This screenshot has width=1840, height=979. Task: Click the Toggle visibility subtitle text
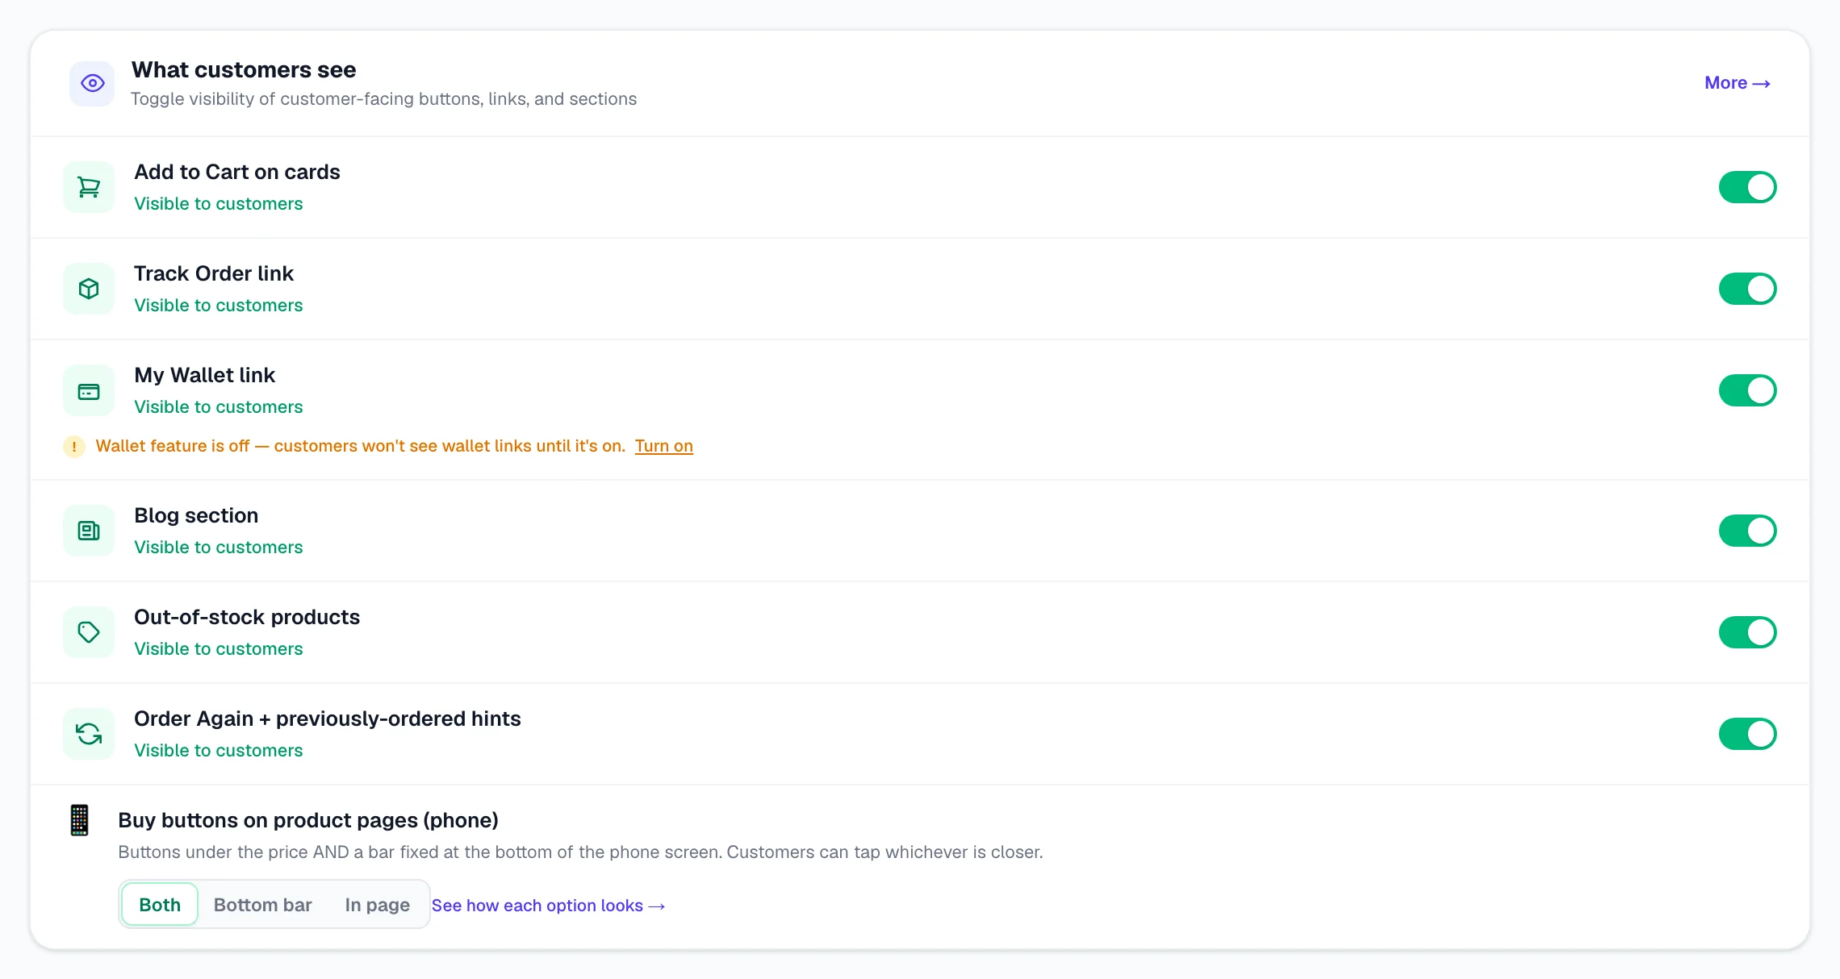[x=384, y=99]
